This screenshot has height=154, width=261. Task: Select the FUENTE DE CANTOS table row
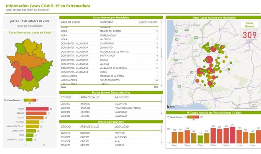109,80
